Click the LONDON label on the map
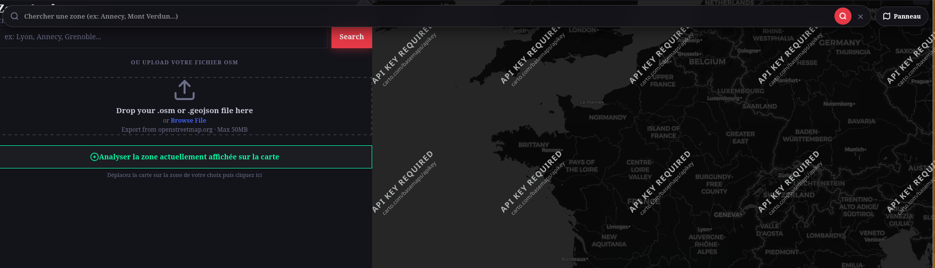935x268 pixels. (x=583, y=30)
